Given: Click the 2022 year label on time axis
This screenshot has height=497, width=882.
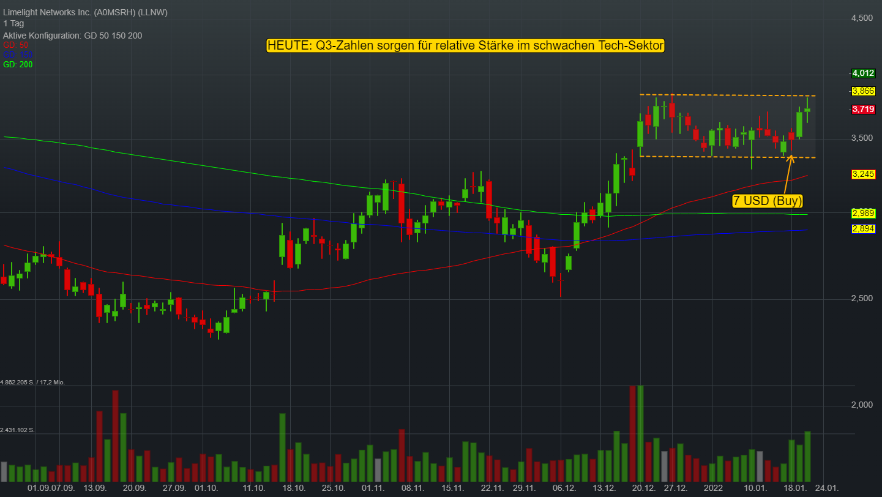Looking at the screenshot, I should click(714, 488).
